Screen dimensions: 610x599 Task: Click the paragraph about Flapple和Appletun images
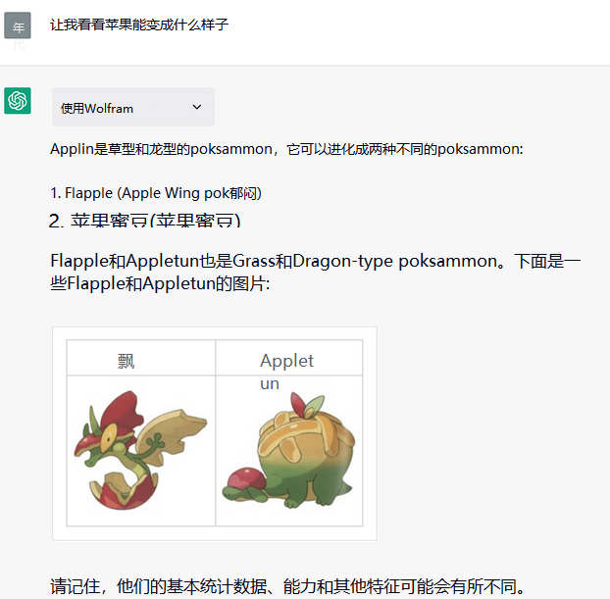click(x=315, y=272)
